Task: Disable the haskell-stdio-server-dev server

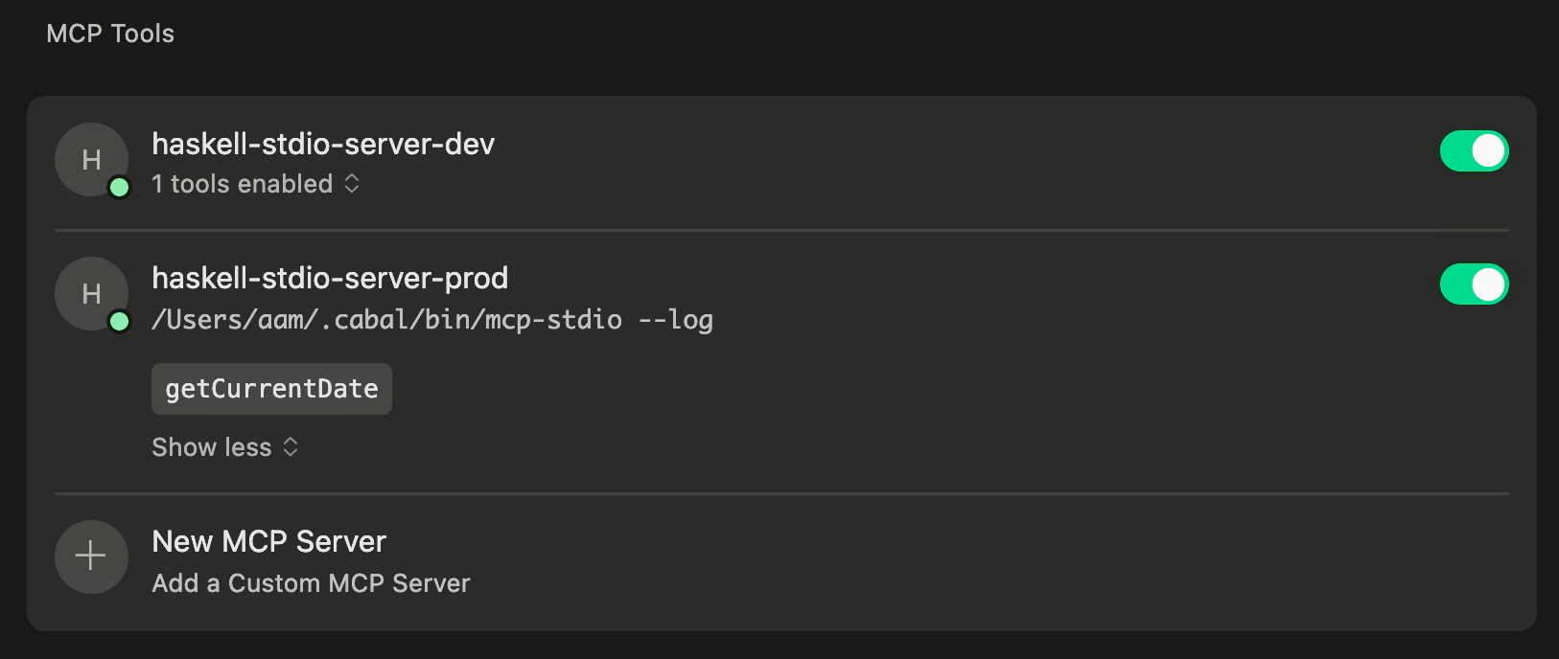Action: click(x=1475, y=150)
